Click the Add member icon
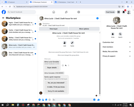This screenshot has width=134, height=107. [x=65, y=43]
